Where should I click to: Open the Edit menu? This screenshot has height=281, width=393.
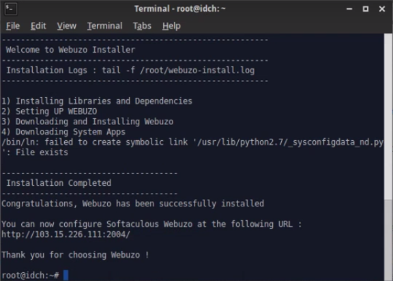point(38,26)
